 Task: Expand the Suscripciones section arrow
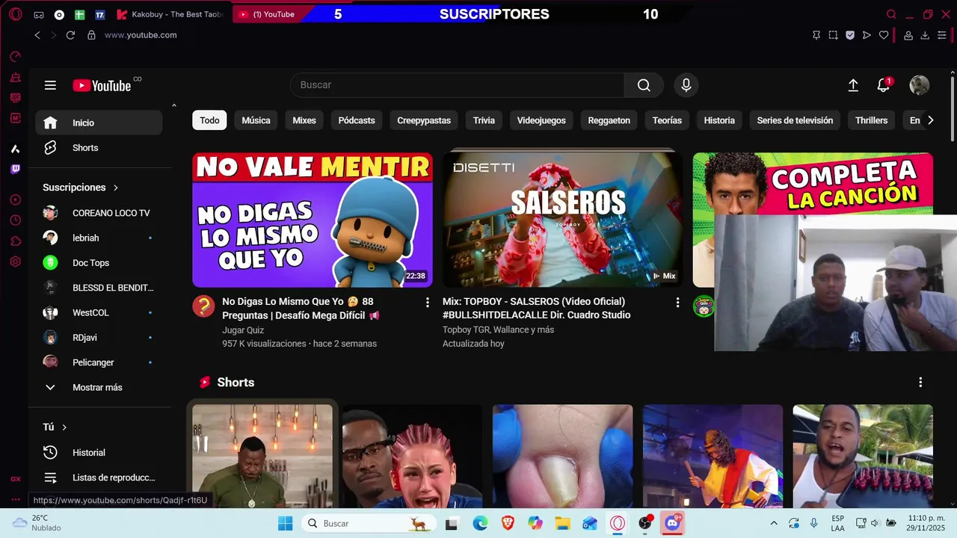click(x=116, y=188)
